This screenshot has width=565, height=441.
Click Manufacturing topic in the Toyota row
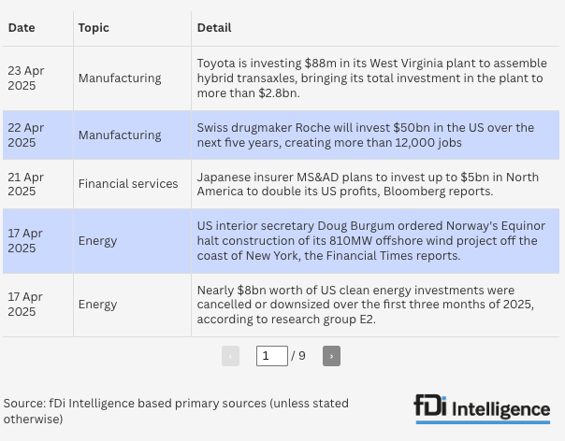[120, 78]
